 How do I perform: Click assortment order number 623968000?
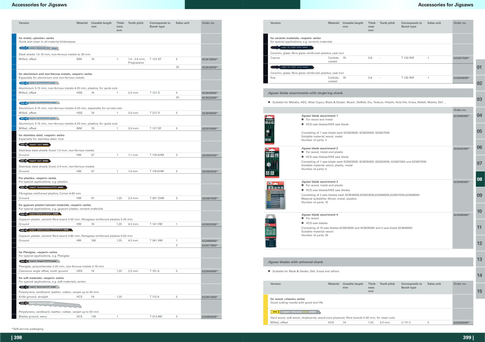[462, 116]
